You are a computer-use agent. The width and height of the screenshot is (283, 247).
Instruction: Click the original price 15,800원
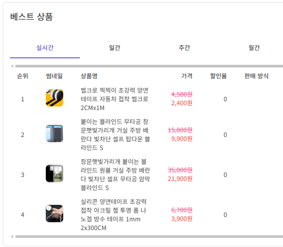pyautogui.click(x=180, y=130)
